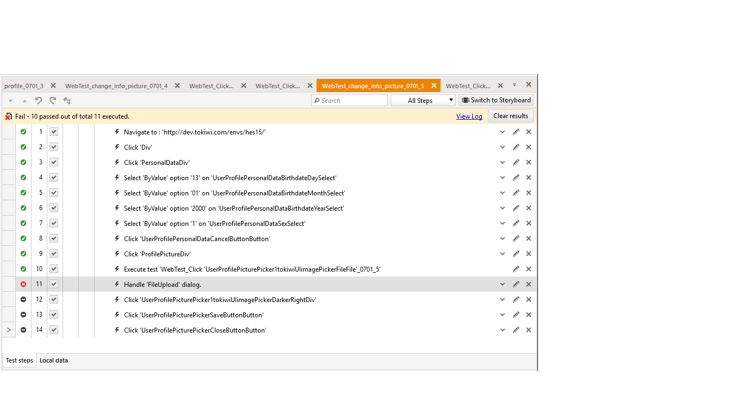Image resolution: width=743 pixels, height=418 pixels.
Task: Delete step 4 birthdate day select
Action: click(528, 177)
